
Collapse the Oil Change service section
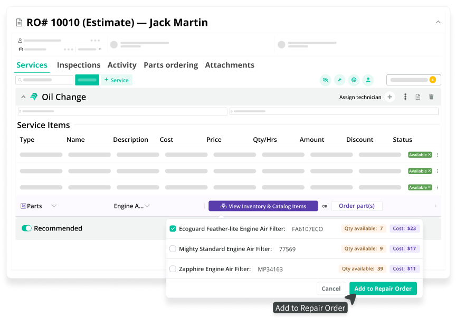(23, 97)
